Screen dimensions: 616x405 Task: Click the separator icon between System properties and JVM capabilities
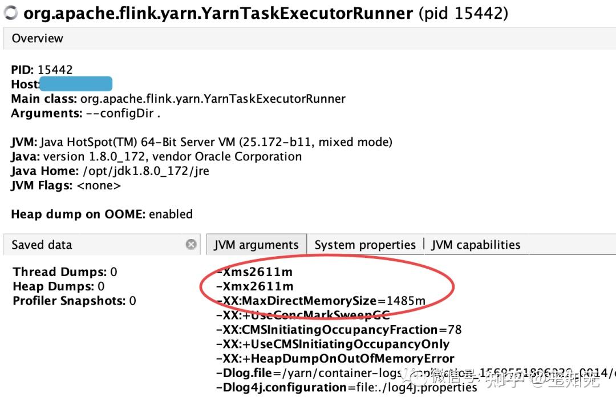coord(424,244)
